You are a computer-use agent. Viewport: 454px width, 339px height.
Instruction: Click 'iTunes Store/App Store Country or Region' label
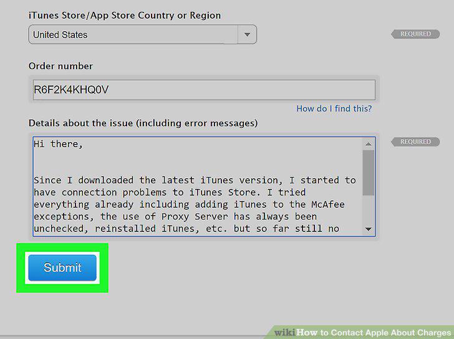[125, 16]
